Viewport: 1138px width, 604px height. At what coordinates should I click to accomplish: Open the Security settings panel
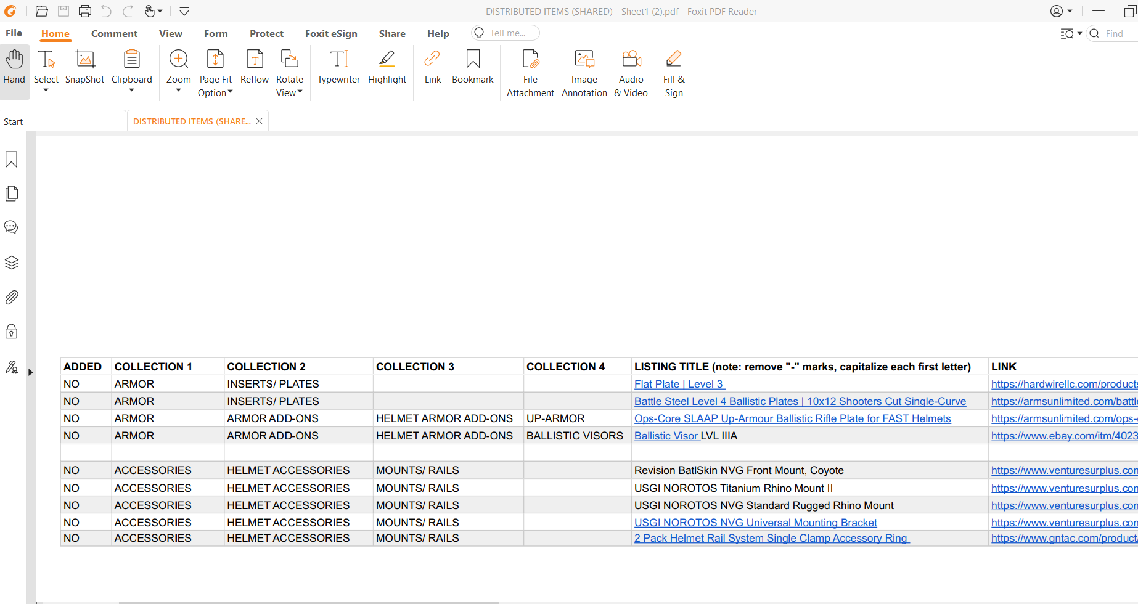coord(12,332)
